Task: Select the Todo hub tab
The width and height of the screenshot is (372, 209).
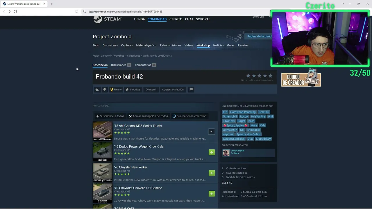Action: pyautogui.click(x=96, y=45)
